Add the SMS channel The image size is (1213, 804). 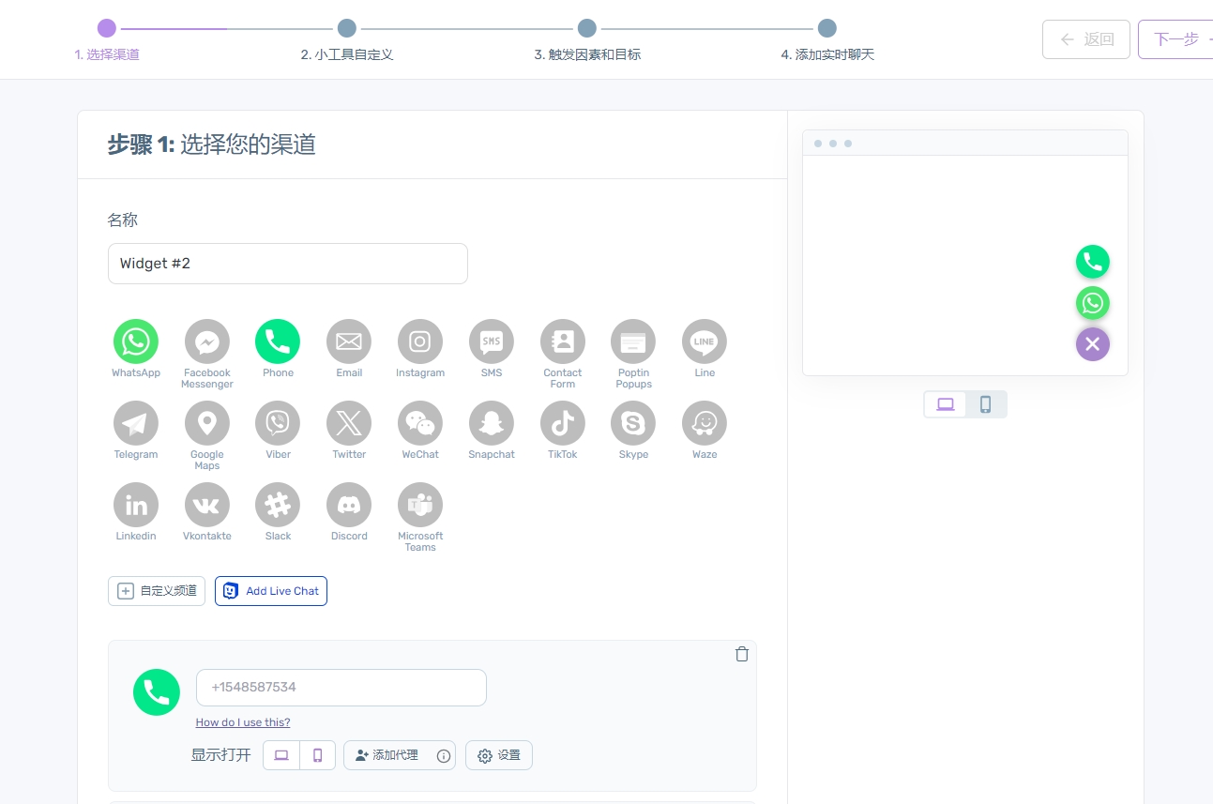pyautogui.click(x=492, y=341)
